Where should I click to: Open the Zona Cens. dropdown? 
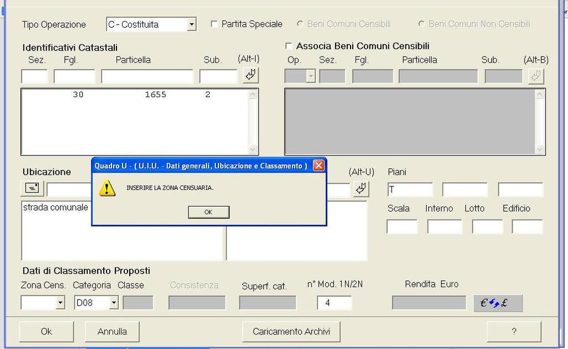point(60,303)
